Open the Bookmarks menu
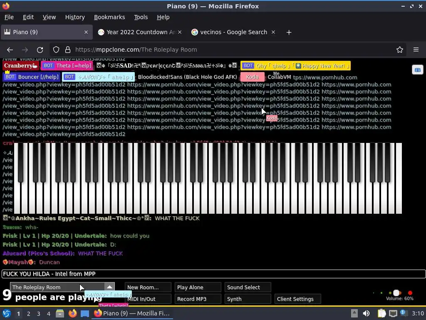 point(109,17)
